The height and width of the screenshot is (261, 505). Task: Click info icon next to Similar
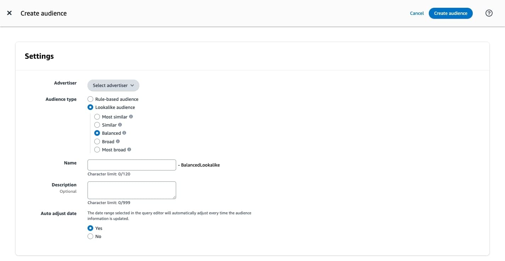[x=120, y=124]
